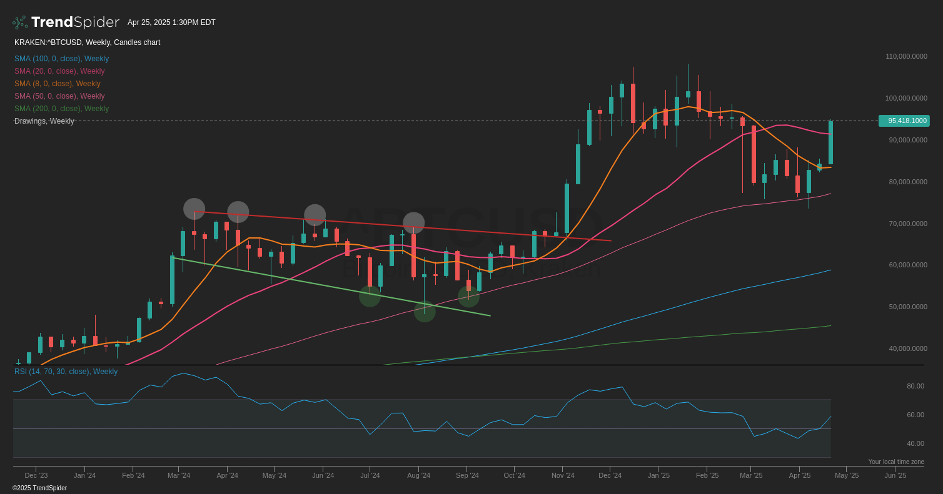Select the green circle marker below the July '24 candles

[370, 298]
